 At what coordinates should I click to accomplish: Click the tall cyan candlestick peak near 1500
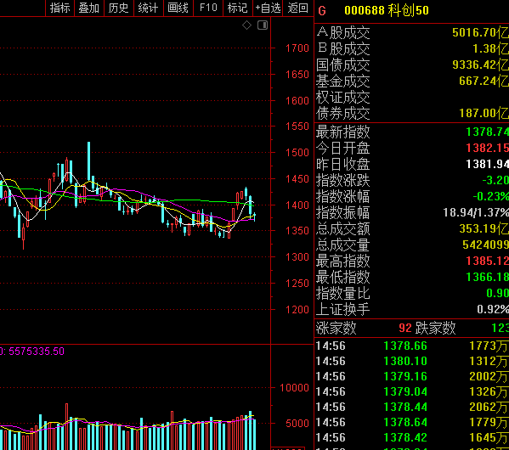pos(88,161)
